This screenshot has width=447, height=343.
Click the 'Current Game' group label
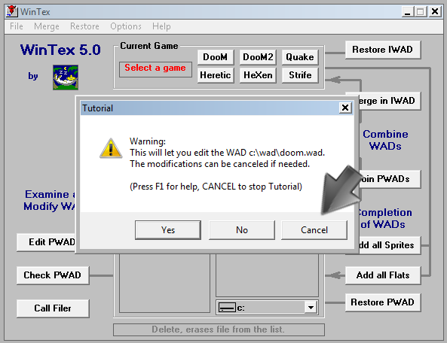148,46
